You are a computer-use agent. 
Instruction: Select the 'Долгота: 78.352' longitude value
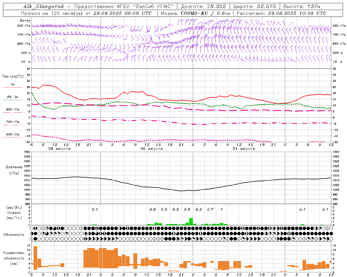pyautogui.click(x=203, y=6)
